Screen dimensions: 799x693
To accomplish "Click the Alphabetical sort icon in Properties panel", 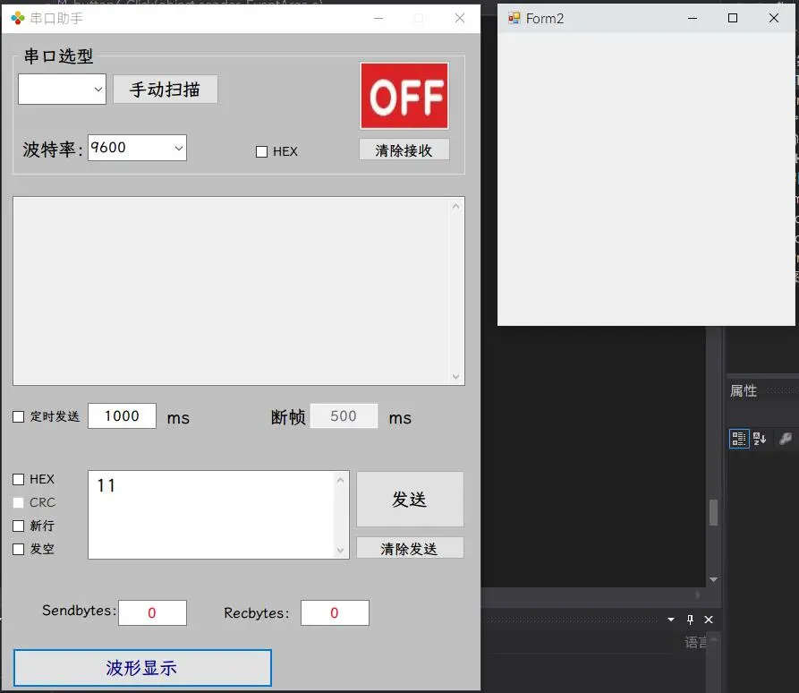I will pos(761,439).
